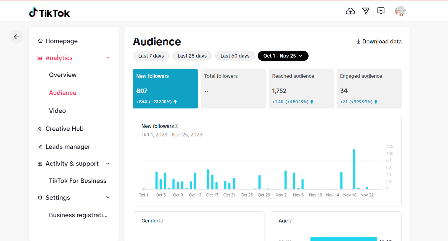Image resolution: width=448 pixels, height=241 pixels.
Task: Select the New followers metric card
Action: tap(165, 89)
